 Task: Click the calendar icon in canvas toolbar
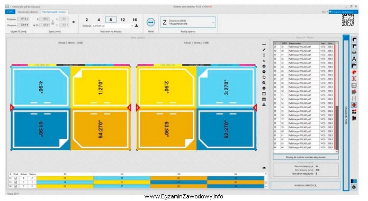click(x=264, y=99)
